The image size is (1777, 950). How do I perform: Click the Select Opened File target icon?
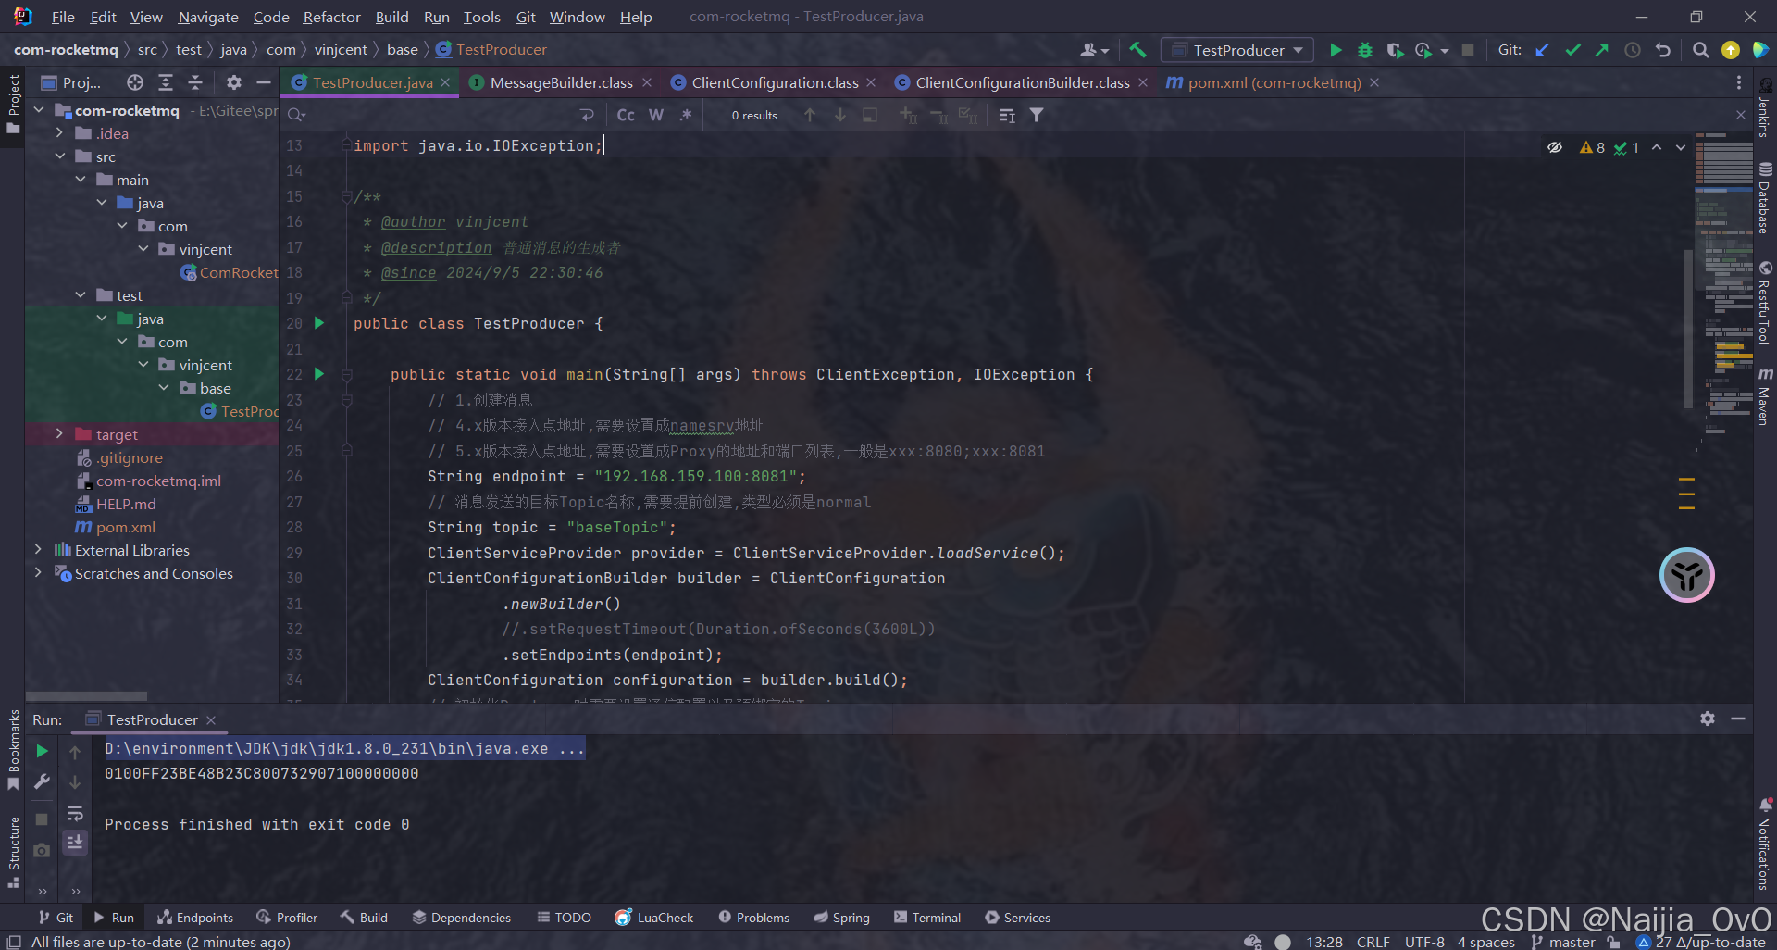135,82
